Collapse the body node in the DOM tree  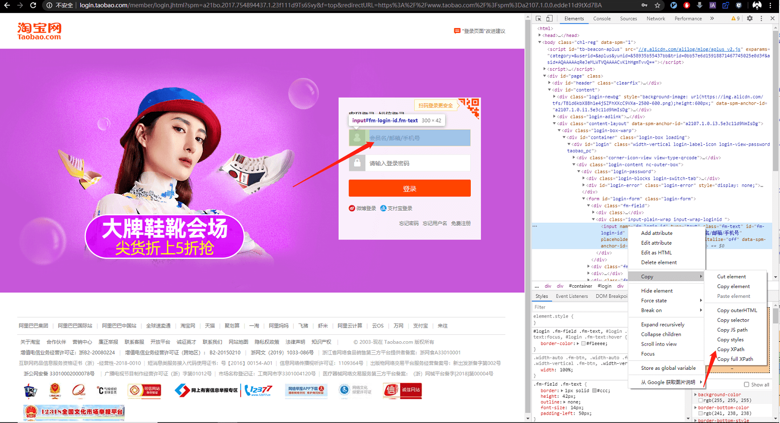click(539, 42)
